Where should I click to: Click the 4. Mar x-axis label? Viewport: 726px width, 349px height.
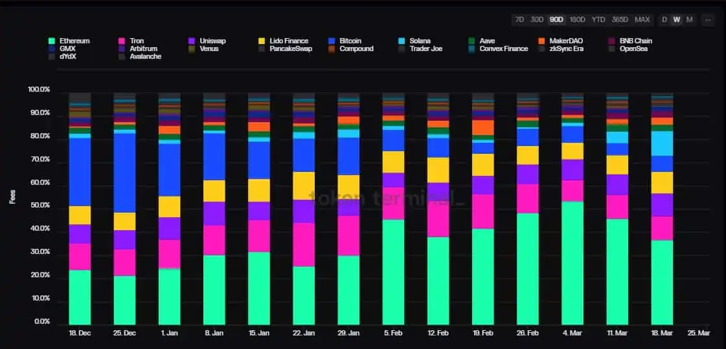coord(573,333)
